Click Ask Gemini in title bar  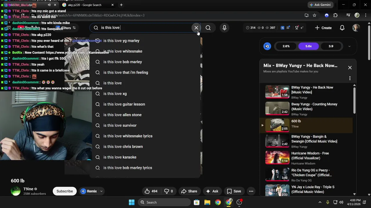pyautogui.click(x=321, y=5)
